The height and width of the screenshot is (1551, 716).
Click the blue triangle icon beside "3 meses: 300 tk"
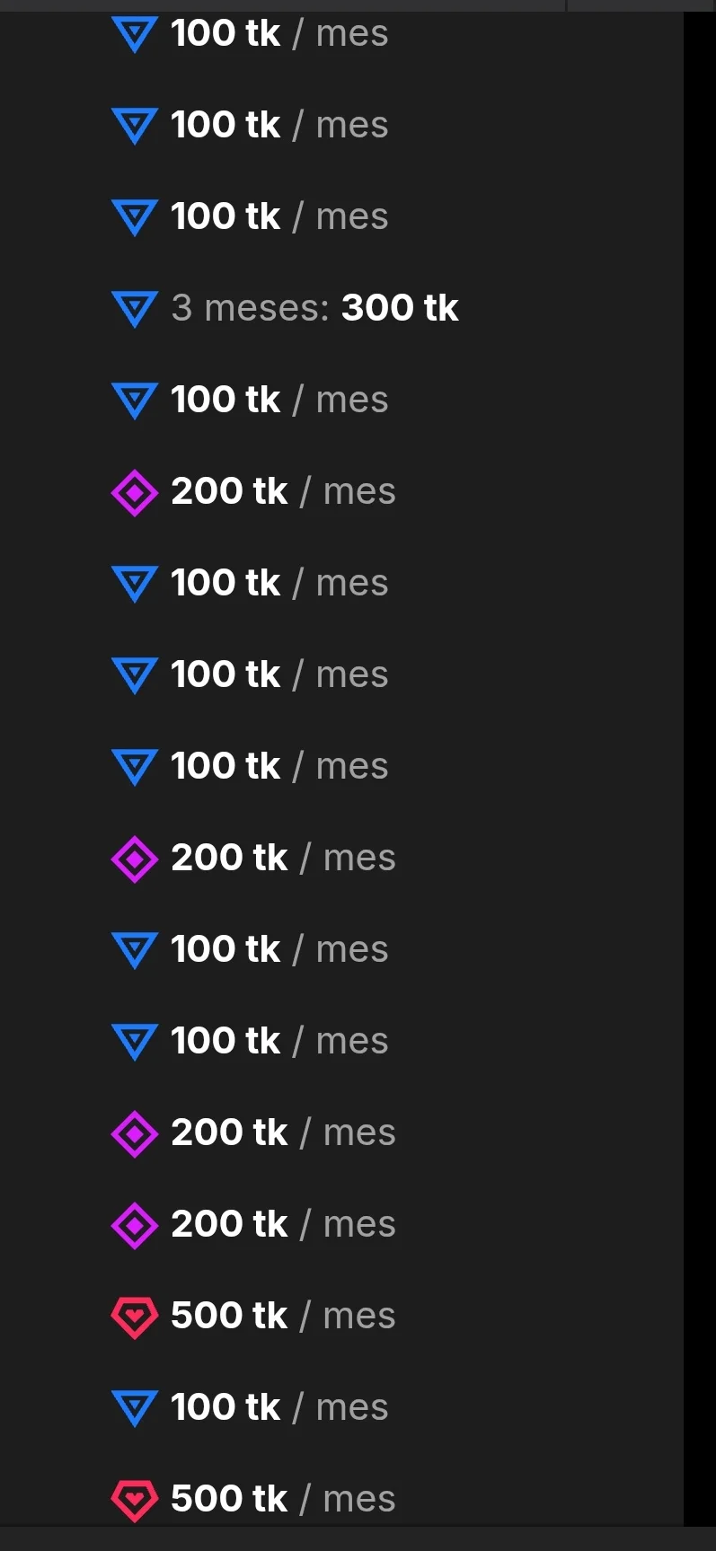coord(135,309)
